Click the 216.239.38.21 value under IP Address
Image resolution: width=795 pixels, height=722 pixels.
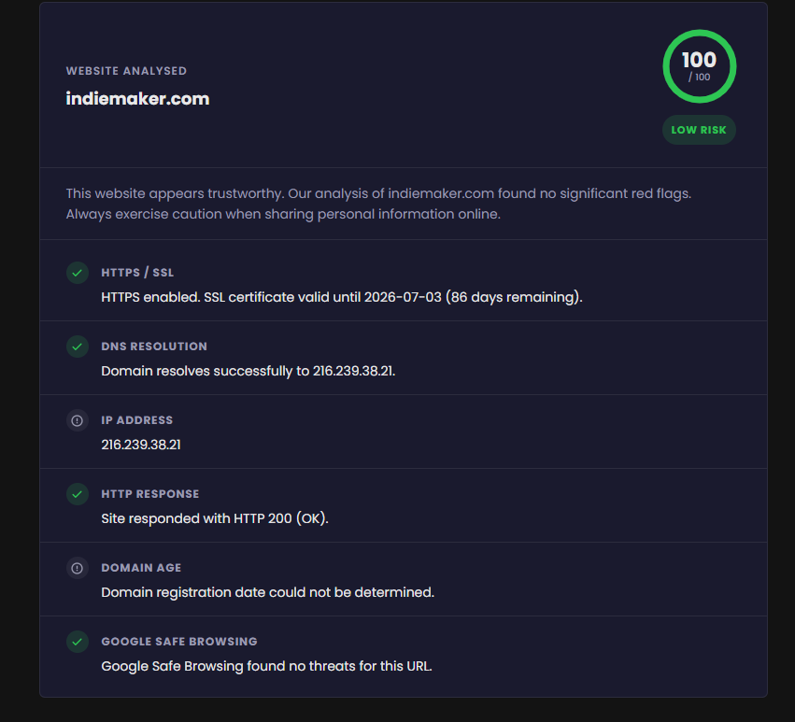(140, 445)
